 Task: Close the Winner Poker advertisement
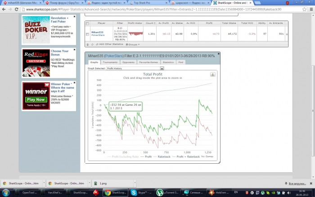tap(74, 83)
